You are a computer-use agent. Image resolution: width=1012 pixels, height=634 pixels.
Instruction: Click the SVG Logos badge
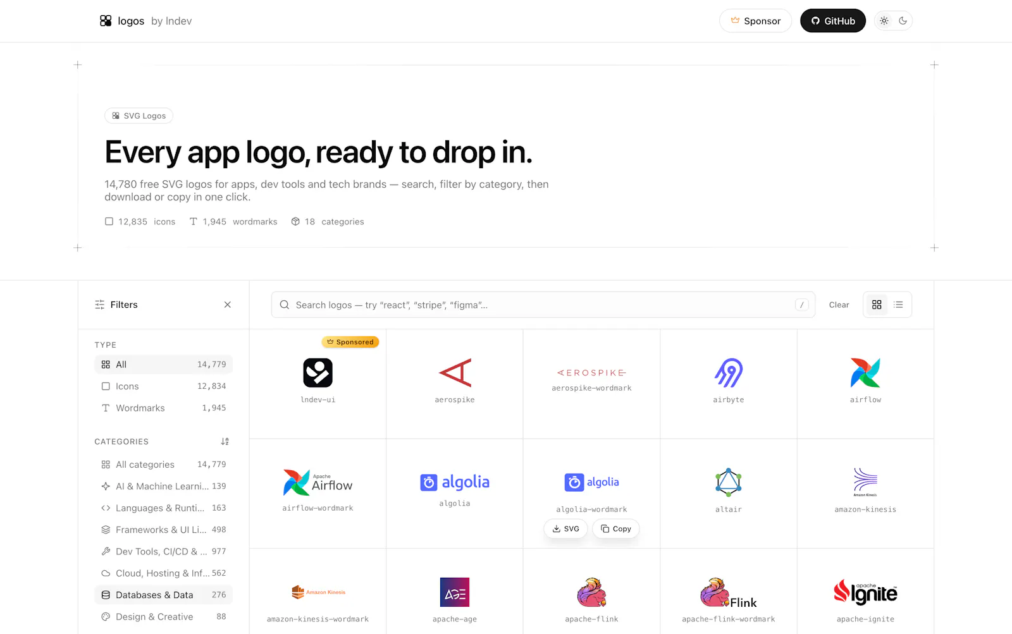pyautogui.click(x=139, y=116)
